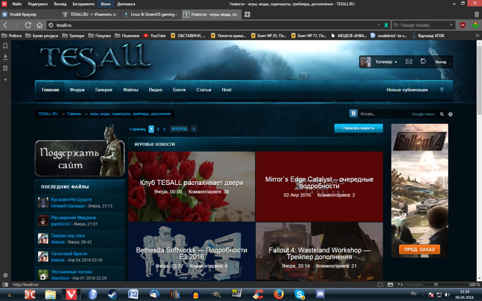Click the ПРЕД. ЗАКАЗ Fallout 4 button

coord(419,249)
